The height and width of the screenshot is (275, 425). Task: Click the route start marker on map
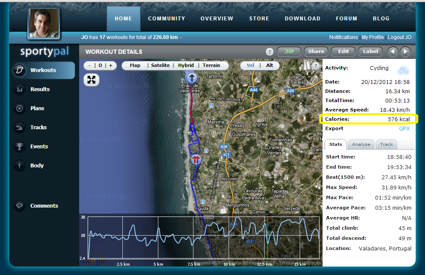[191, 78]
